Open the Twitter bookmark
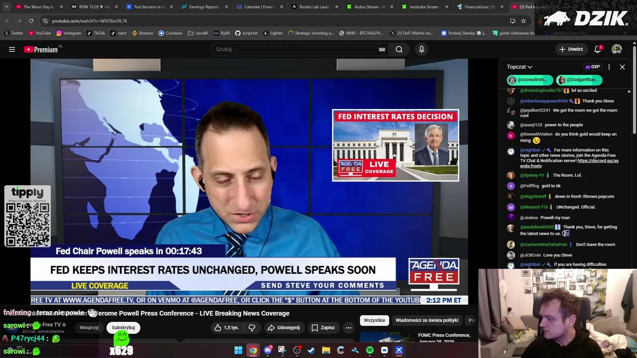 (13, 33)
